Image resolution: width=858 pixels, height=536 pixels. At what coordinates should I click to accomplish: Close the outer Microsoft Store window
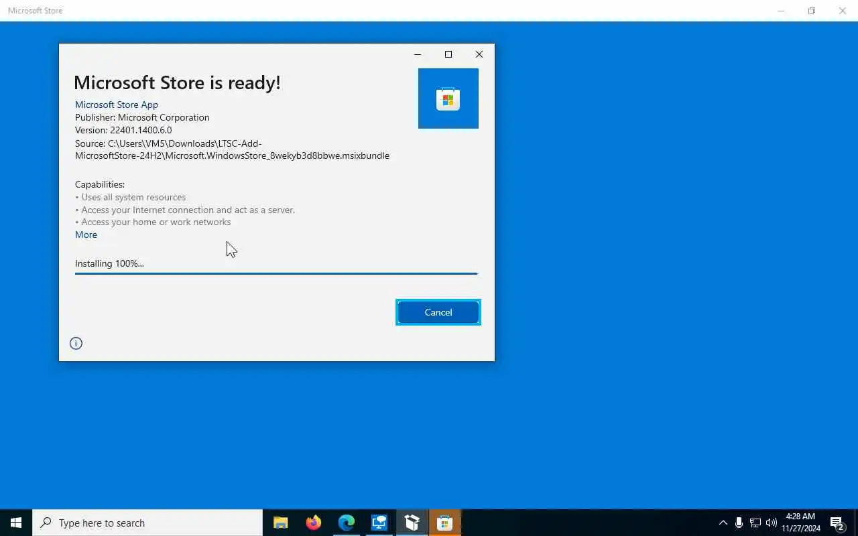(843, 11)
